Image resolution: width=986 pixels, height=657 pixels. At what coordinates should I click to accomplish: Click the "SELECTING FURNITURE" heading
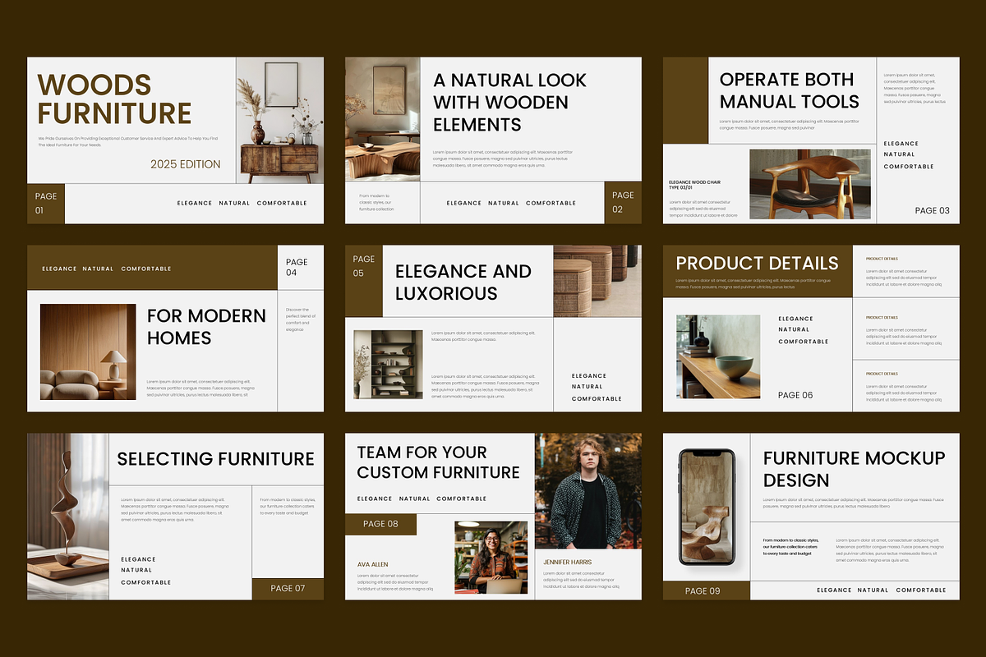(x=216, y=458)
